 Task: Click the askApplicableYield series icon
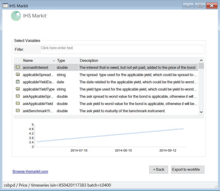tap(18, 104)
